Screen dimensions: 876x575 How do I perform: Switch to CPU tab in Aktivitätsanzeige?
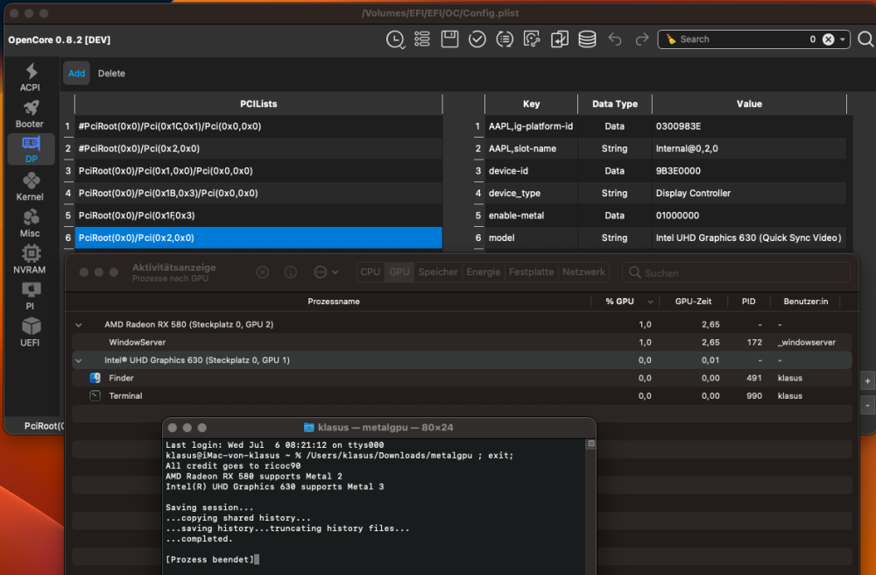point(370,272)
